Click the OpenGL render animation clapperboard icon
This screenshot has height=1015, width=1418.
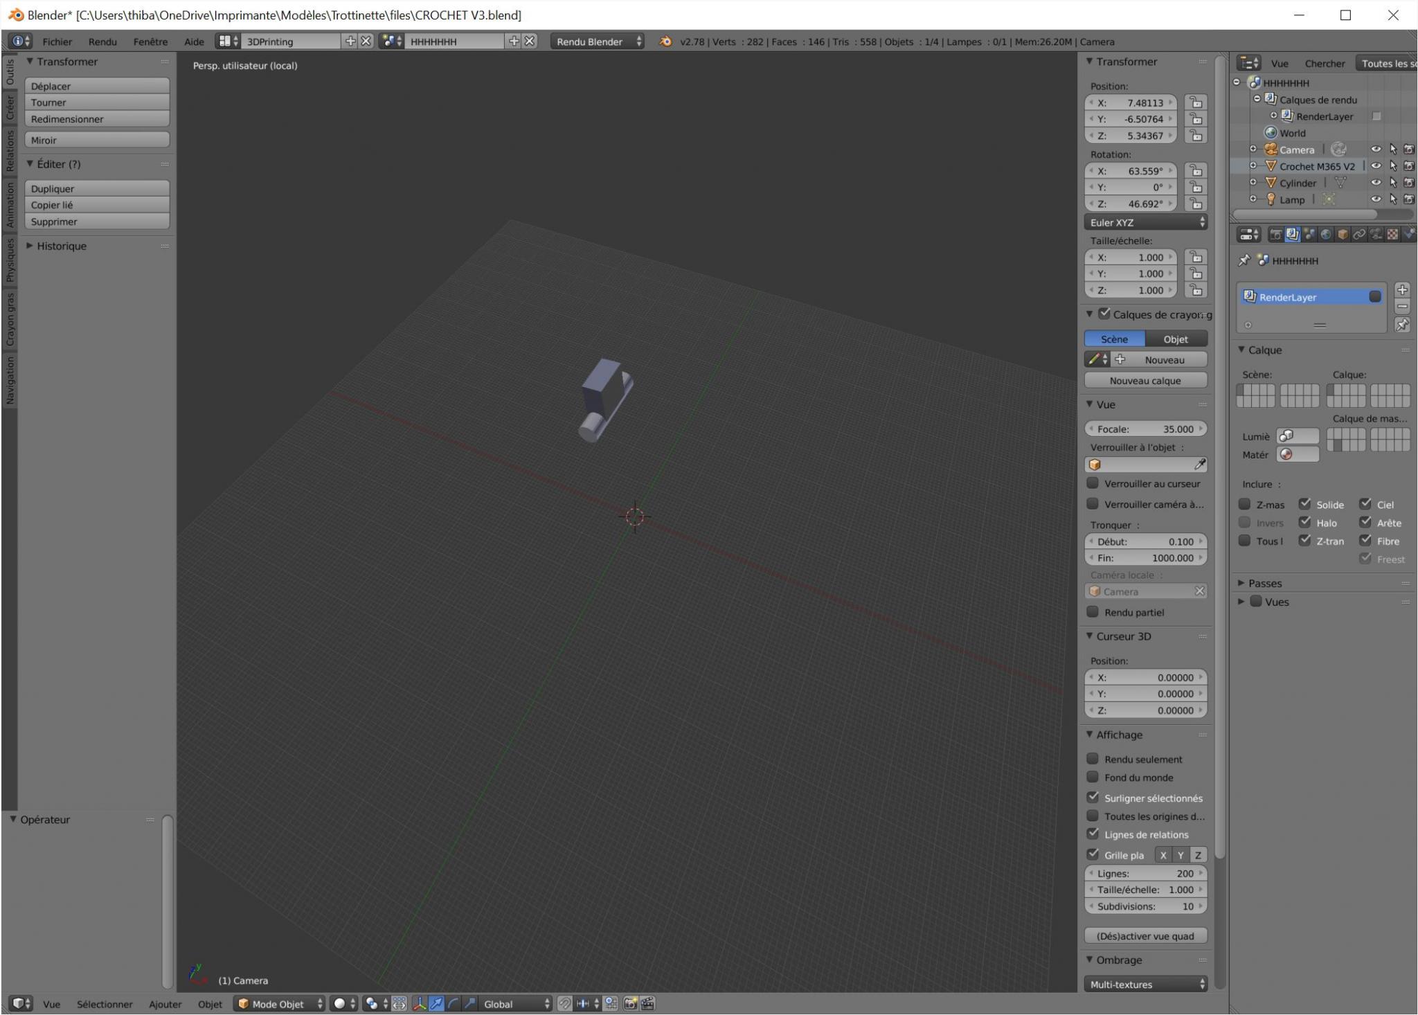(x=647, y=1003)
